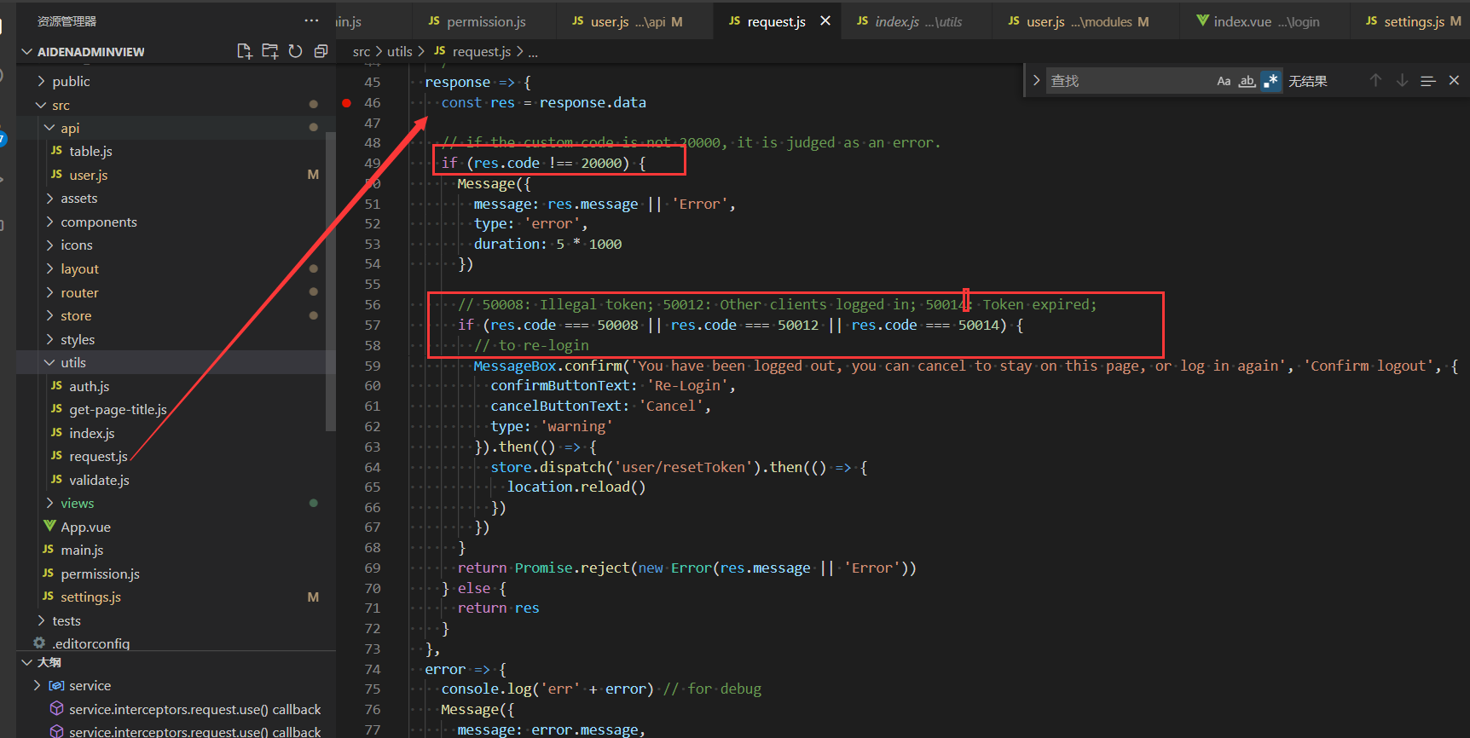Close the request.js tab

(x=825, y=20)
